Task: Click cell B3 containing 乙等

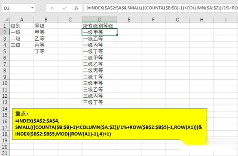Action: [x=46, y=39]
